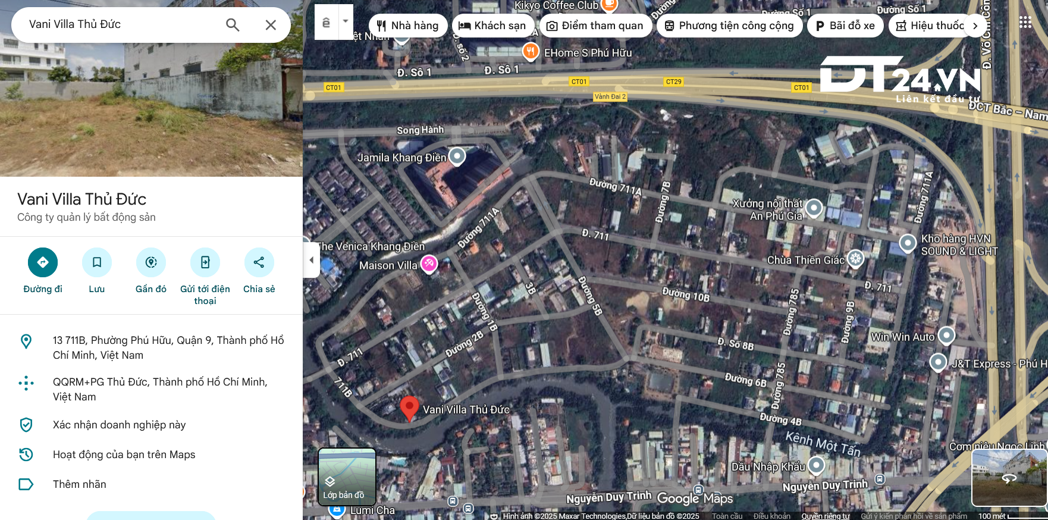Click the Vani Villa Thủ Đức search field

[119, 24]
